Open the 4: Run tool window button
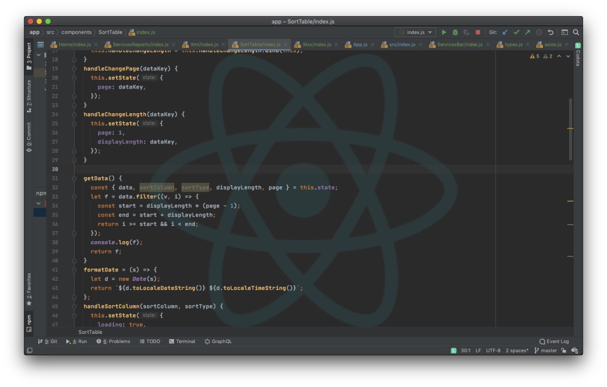Screen dimensions: 607x387 click(x=76, y=341)
